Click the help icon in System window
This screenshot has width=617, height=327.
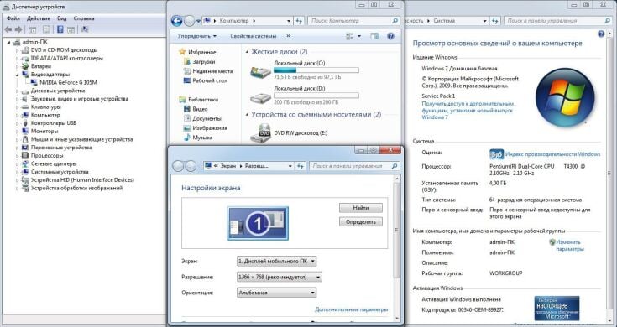click(x=601, y=34)
